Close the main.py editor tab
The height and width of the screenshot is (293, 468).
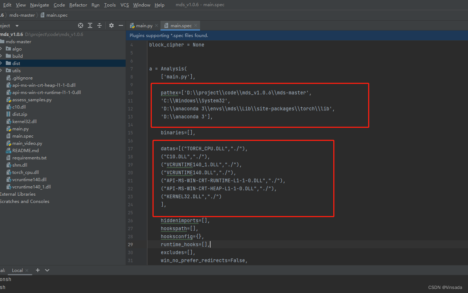coord(156,25)
